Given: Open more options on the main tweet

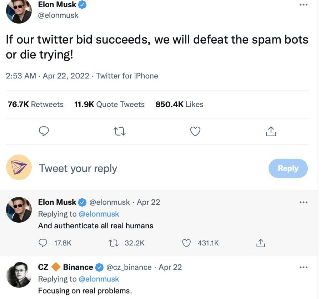Looking at the screenshot, I should click(303, 5).
